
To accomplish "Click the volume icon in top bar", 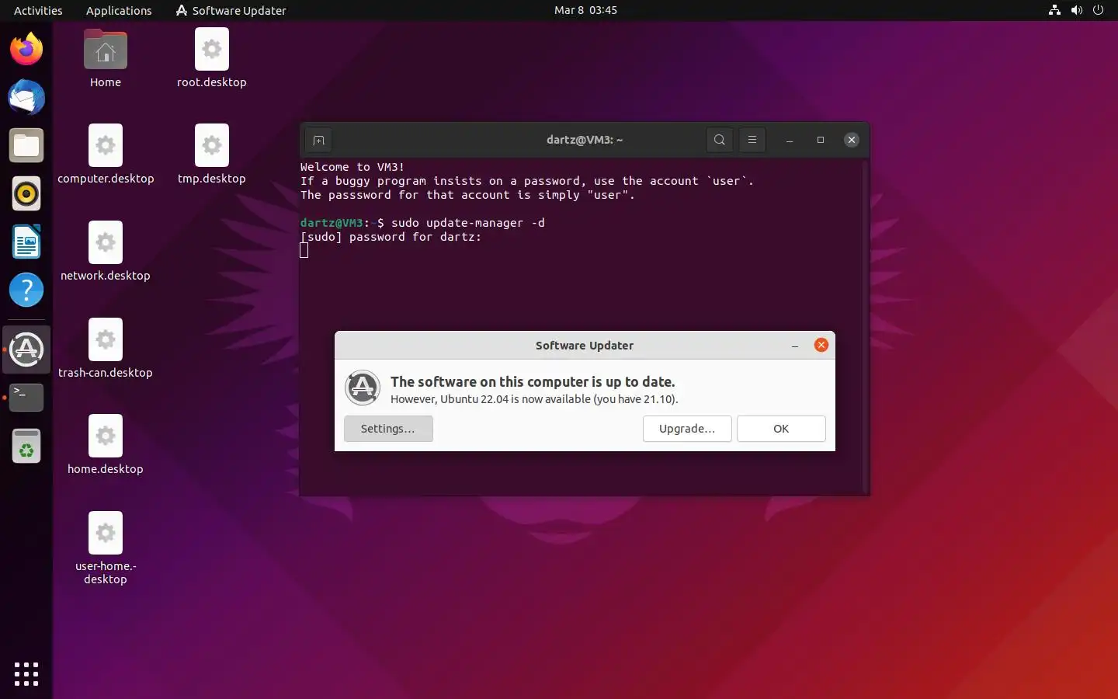I will (1076, 10).
